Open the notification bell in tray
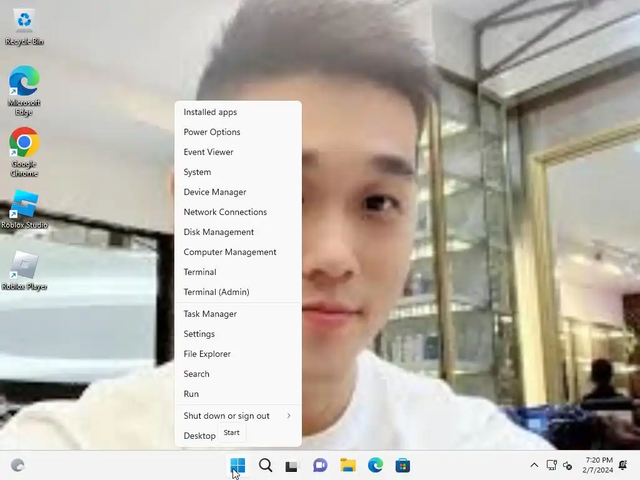The width and height of the screenshot is (640, 480). click(623, 465)
